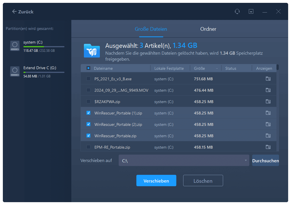The image size is (291, 205).
Task: Click the support headset icon
Action: [x=237, y=11]
